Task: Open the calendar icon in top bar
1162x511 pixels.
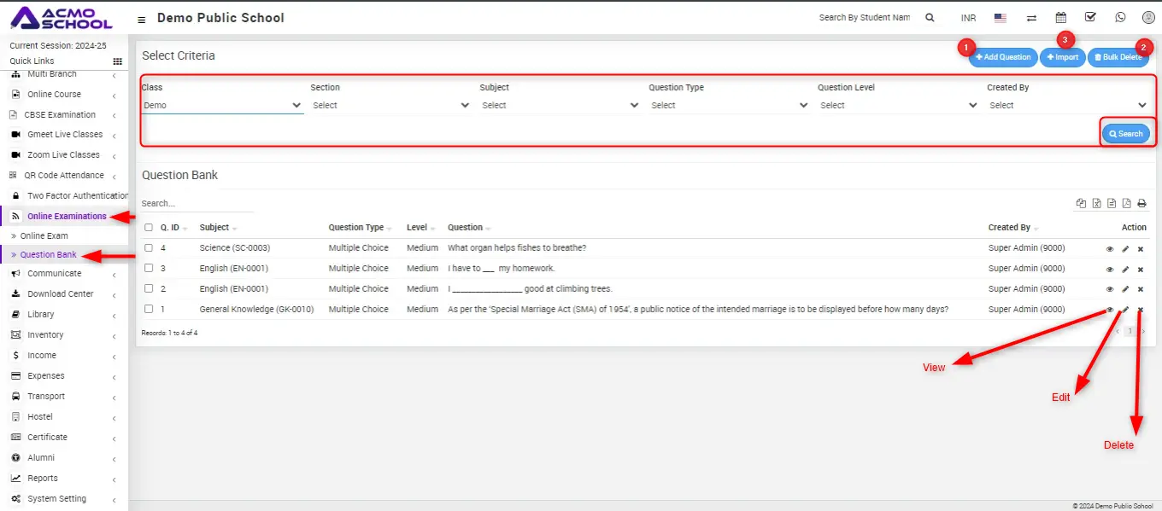Action: [1060, 17]
